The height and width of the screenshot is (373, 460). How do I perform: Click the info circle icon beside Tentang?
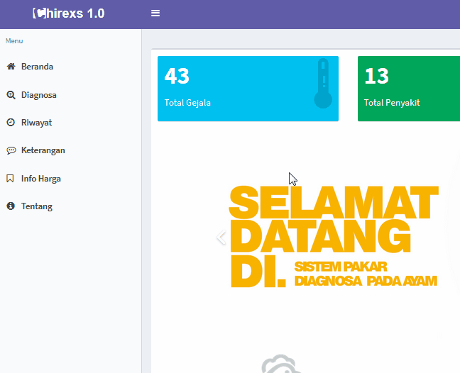(x=11, y=206)
